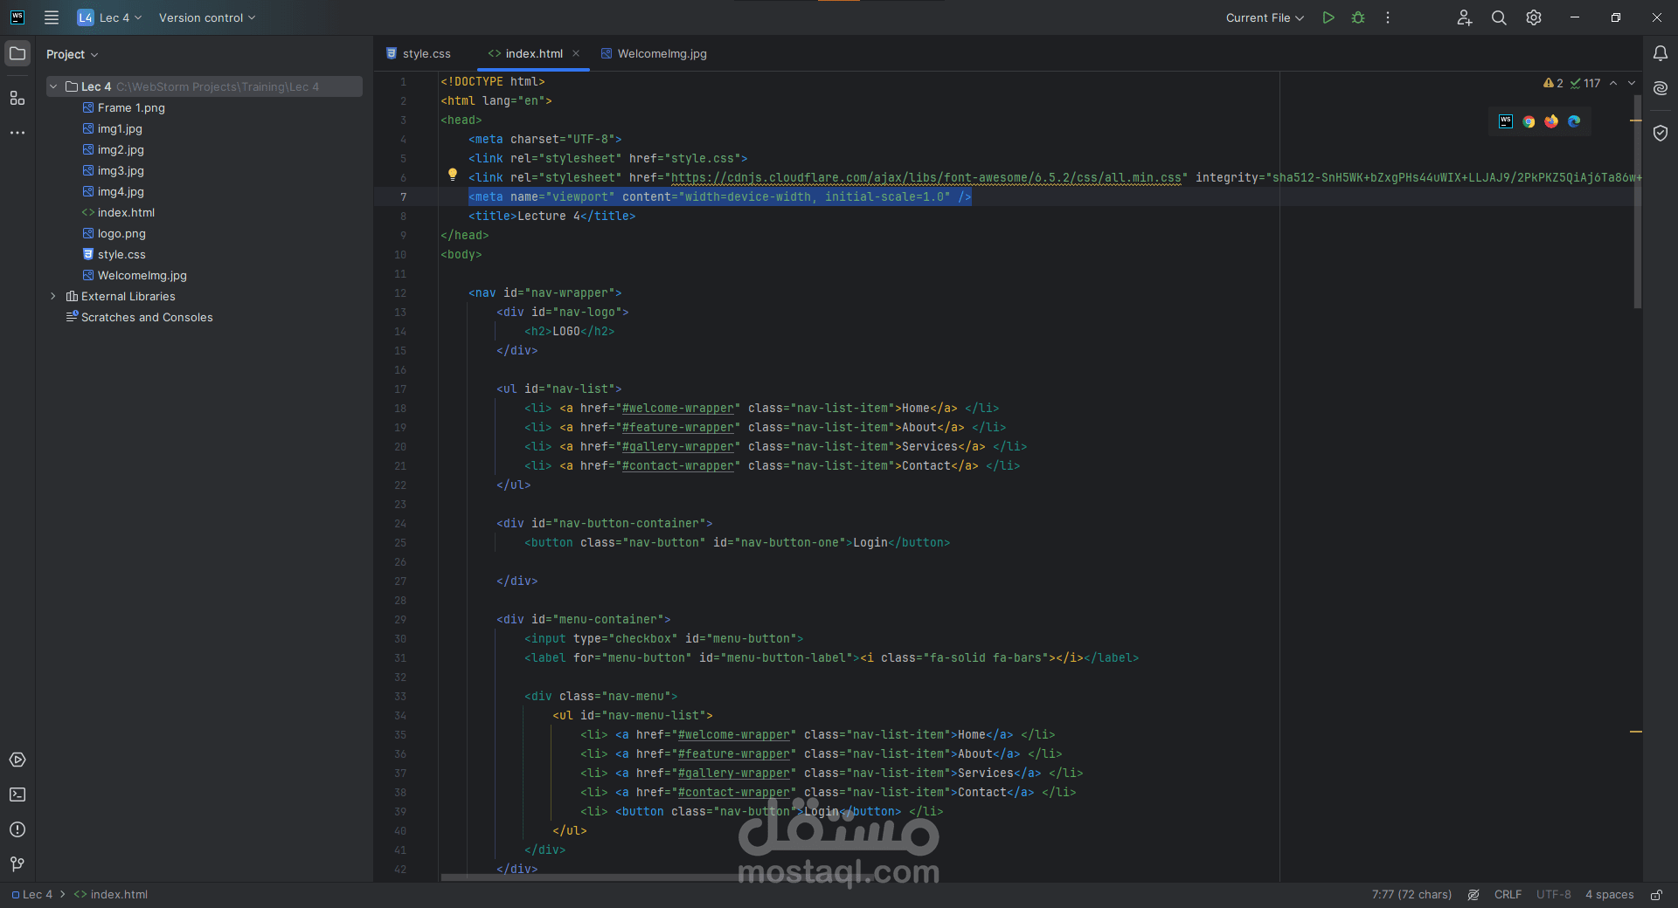Show more tool windows ellipsis
Viewport: 1678px width, 908px height.
tap(17, 133)
